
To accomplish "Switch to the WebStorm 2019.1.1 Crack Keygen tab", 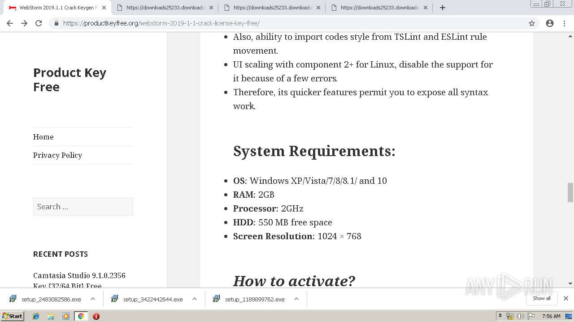I will click(57, 8).
